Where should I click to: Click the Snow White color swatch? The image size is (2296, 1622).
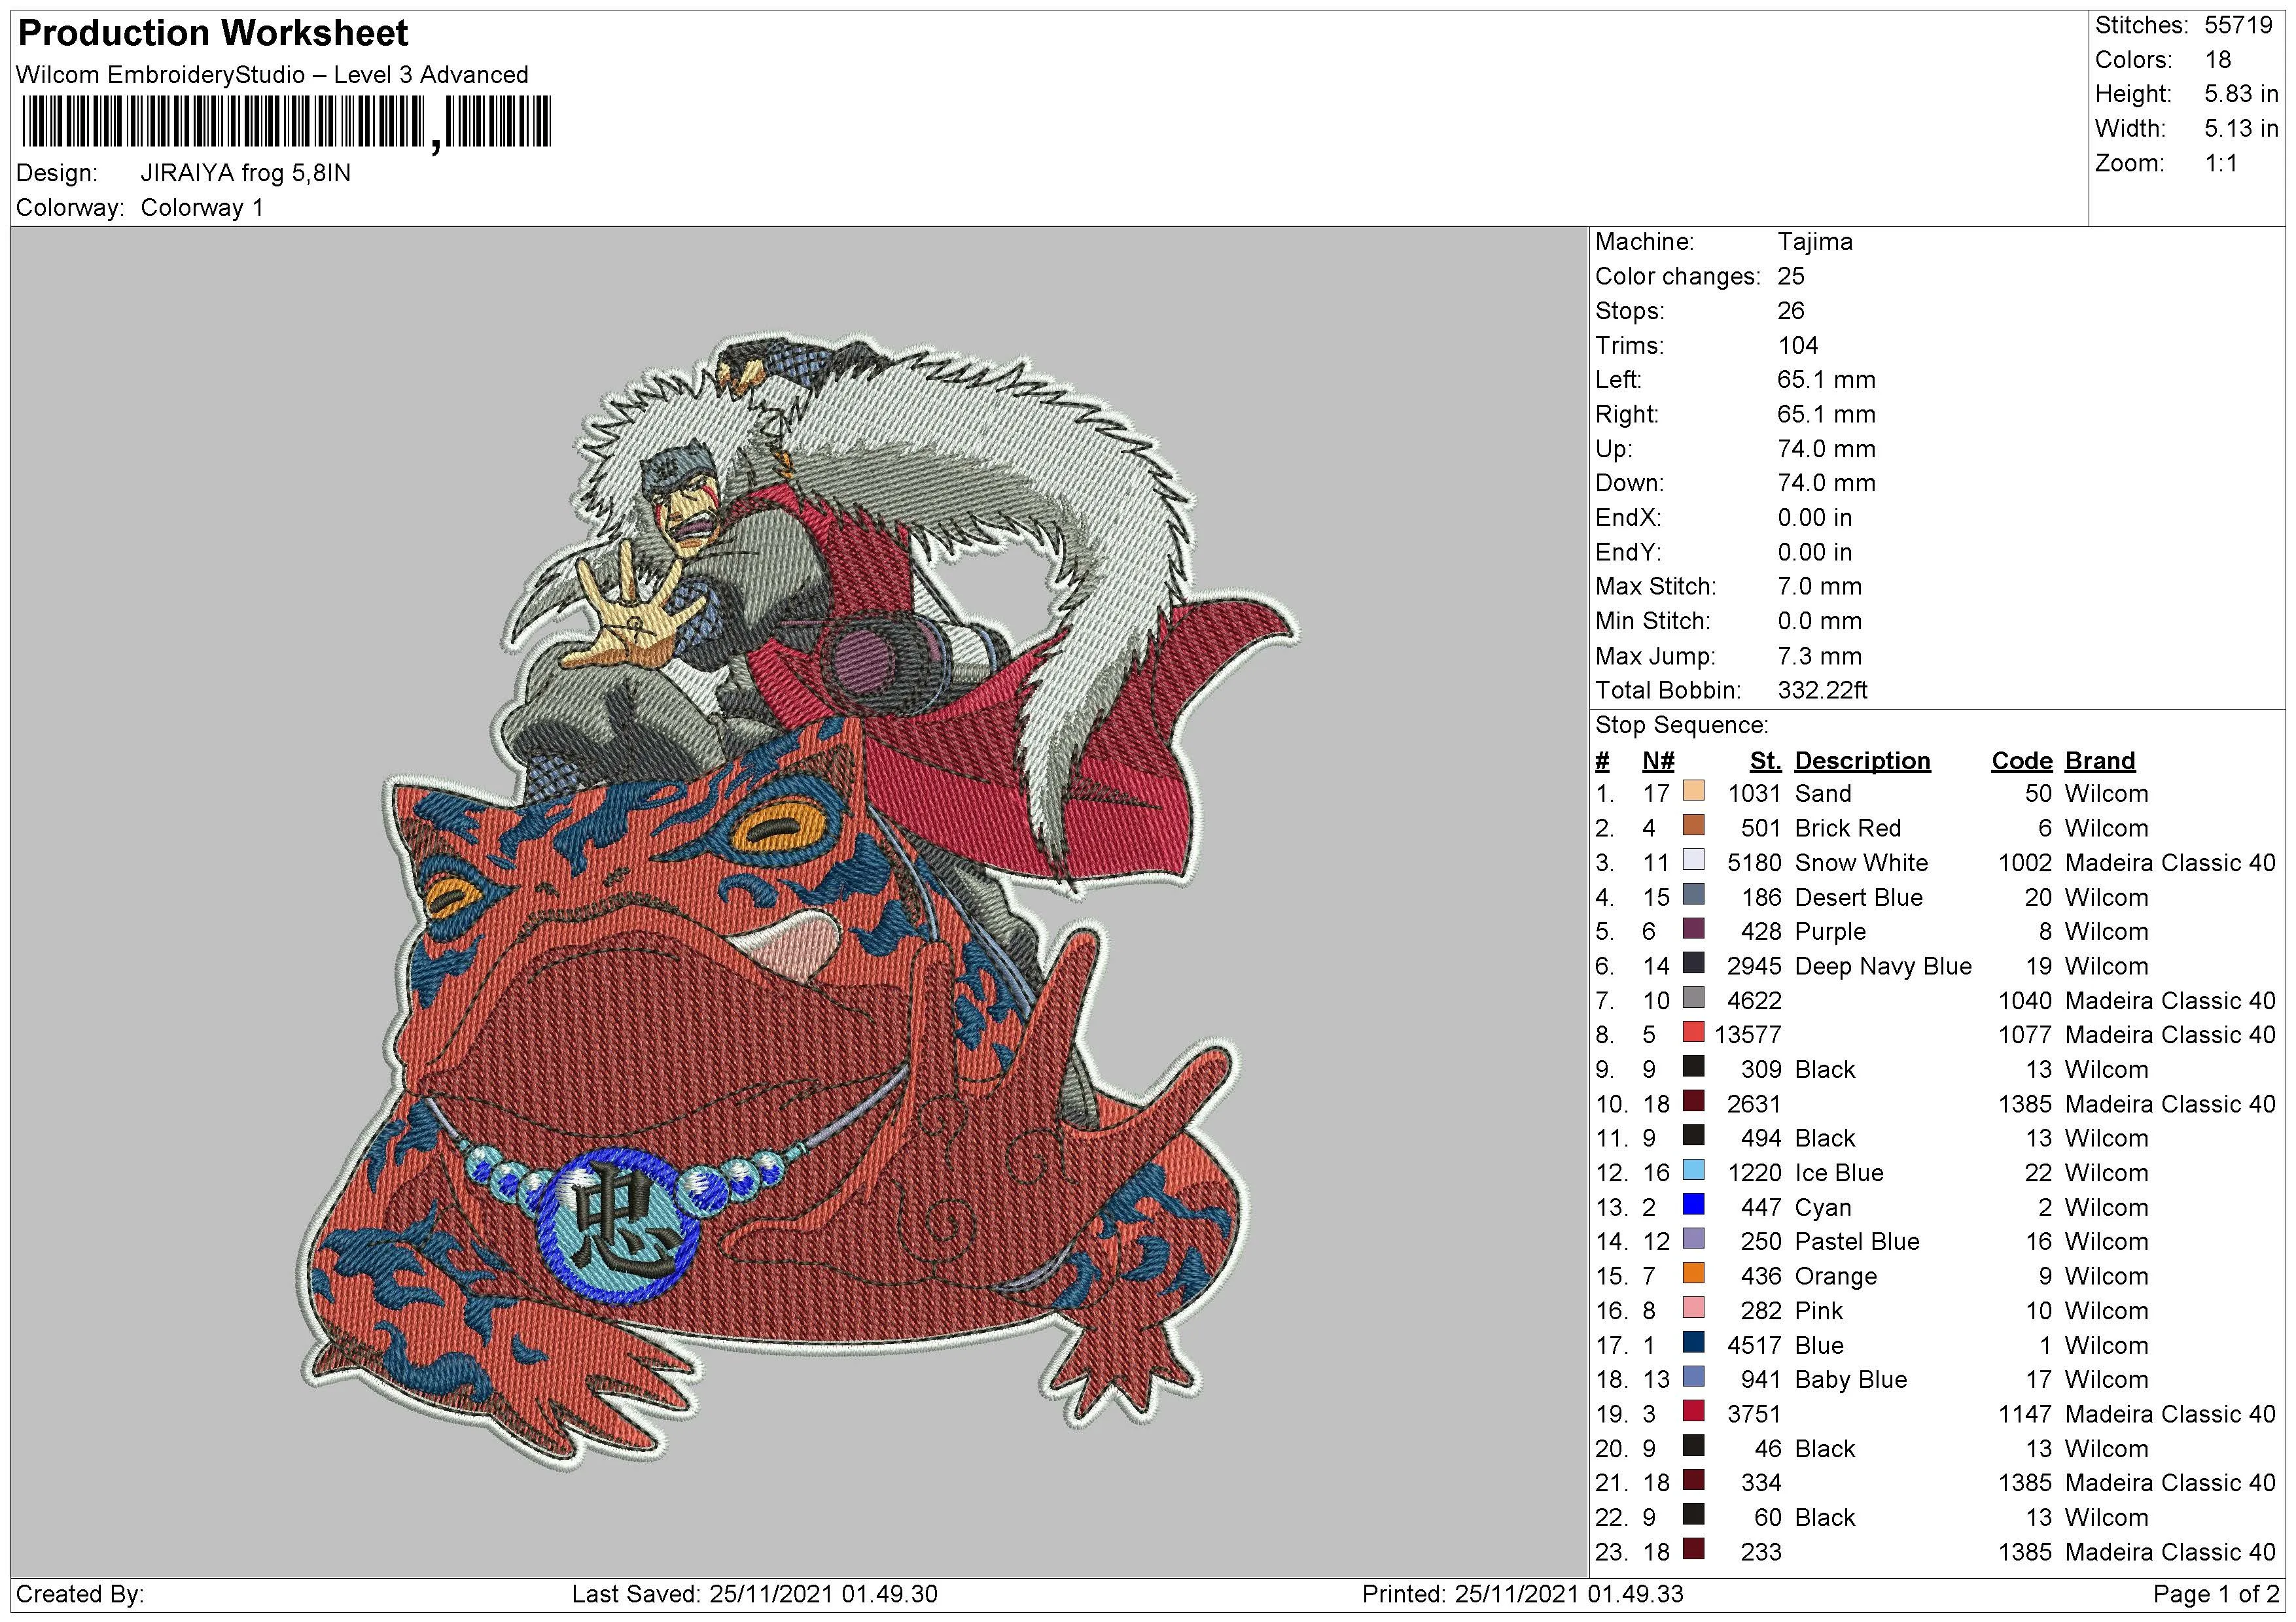1693,861
